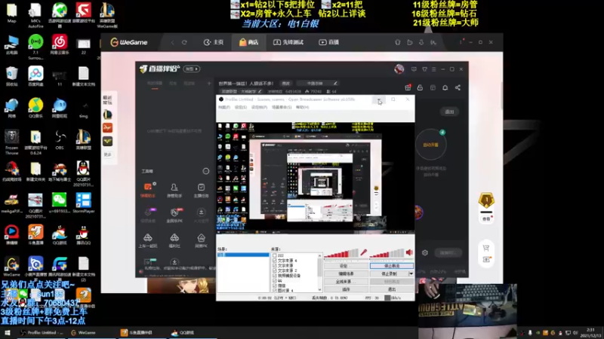Screen dimensions: 604x339
Task: Click the notification bell in streaming toolbar
Action: point(445,87)
